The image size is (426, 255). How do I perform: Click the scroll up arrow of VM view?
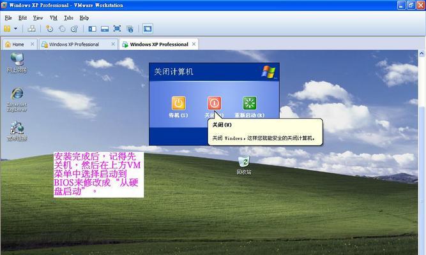click(x=422, y=54)
